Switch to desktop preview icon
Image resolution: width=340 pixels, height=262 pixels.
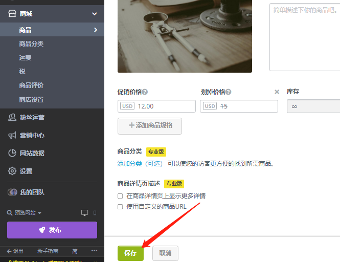click(x=84, y=213)
